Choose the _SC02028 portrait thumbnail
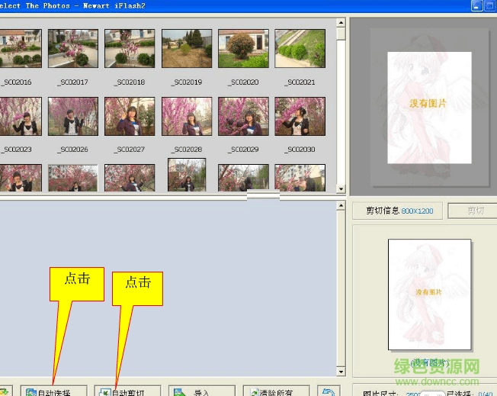Viewport: 497px width, 396px height. (x=187, y=117)
